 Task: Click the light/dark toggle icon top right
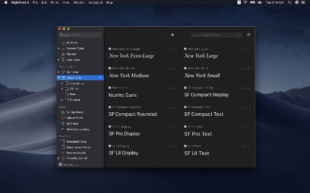click(x=248, y=35)
